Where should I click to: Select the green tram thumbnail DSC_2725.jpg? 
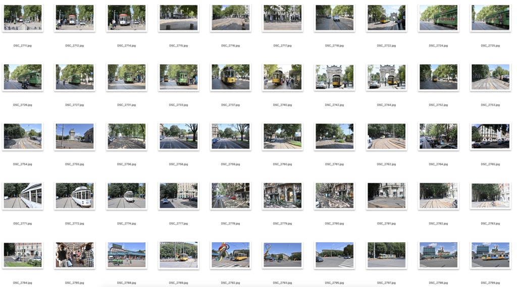(x=490, y=18)
